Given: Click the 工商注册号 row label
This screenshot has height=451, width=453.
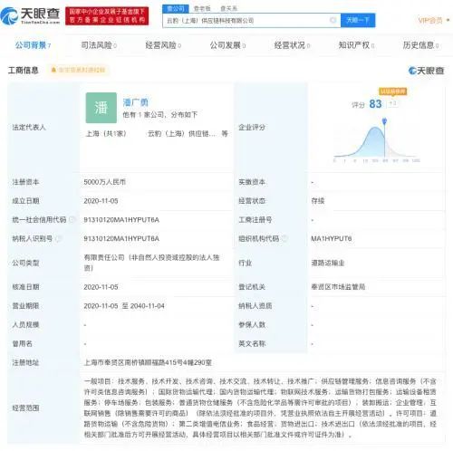Looking at the screenshot, I should 255,219.
